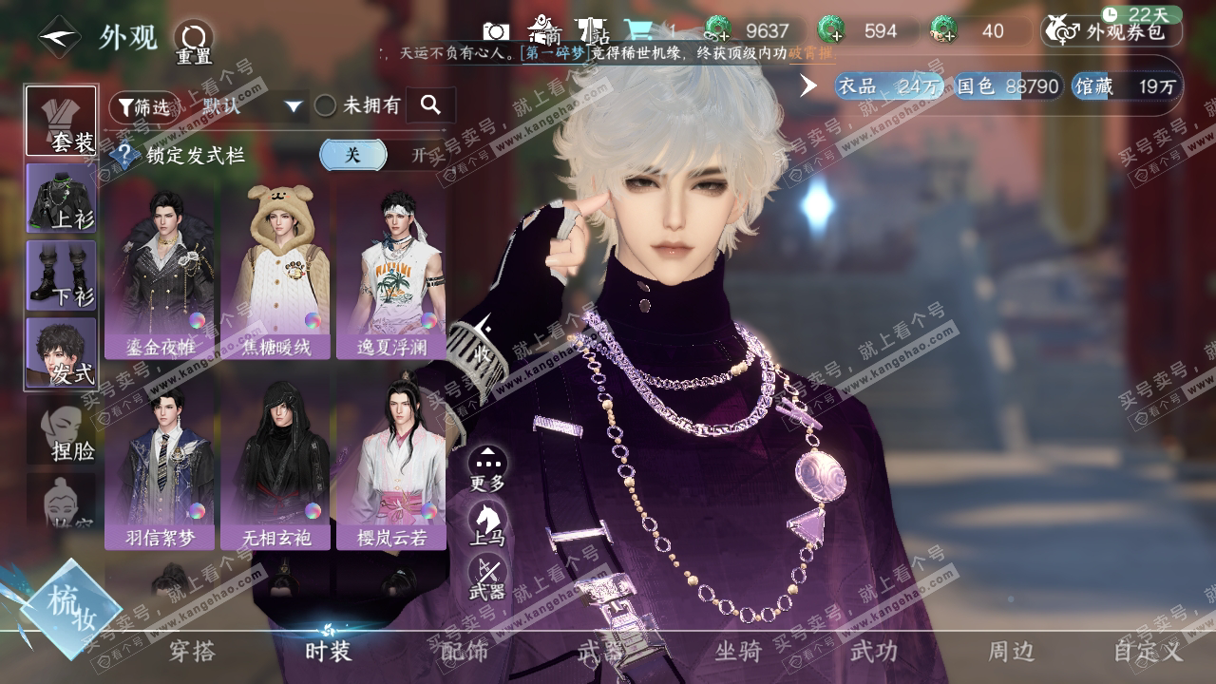Image resolution: width=1216 pixels, height=684 pixels.
Task: Open search with the magnifier icon
Action: click(x=430, y=105)
